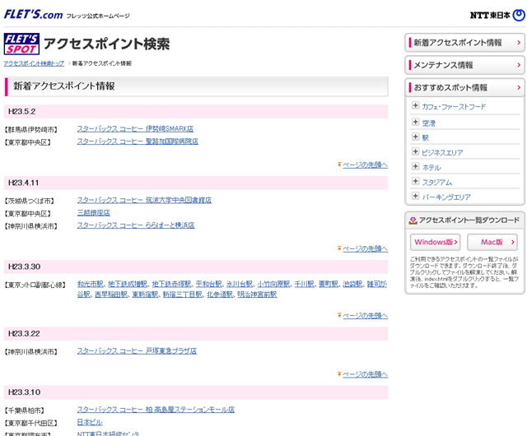Open スターバックス コーヒー 聖路加国際病院店 link
This screenshot has height=436, width=527.
tap(138, 141)
